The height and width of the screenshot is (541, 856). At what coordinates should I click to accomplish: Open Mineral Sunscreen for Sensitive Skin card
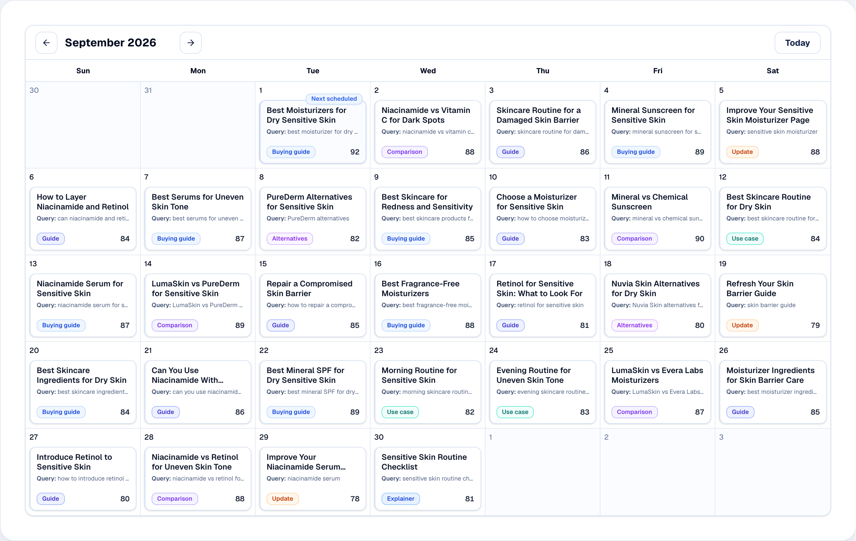coord(657,132)
